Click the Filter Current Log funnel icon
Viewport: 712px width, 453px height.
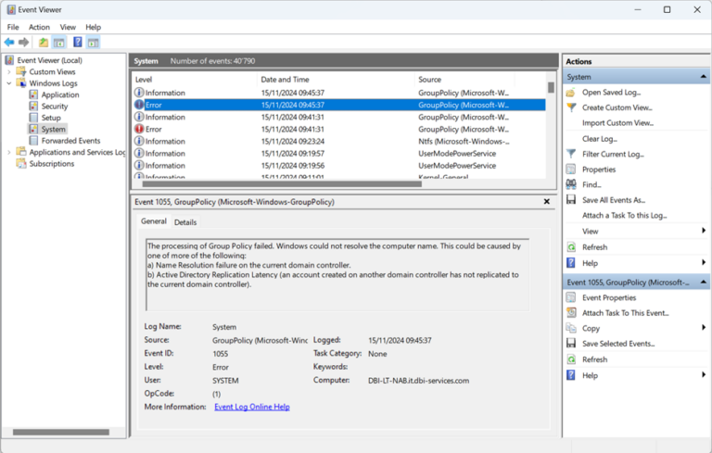click(x=571, y=154)
